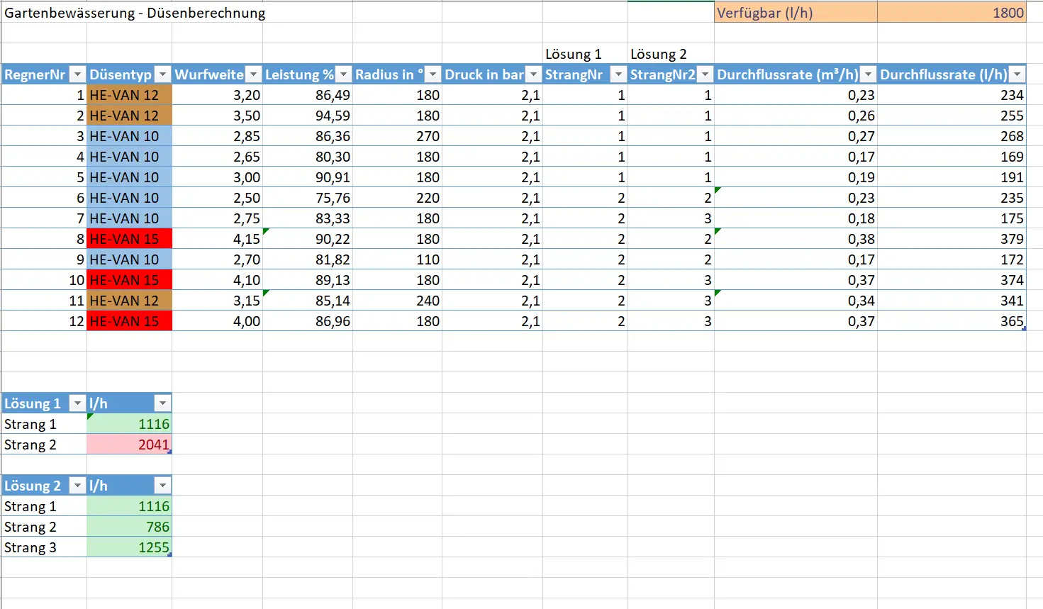Click the Gartenbewässerung - Düsenberechnung title cell

point(135,13)
